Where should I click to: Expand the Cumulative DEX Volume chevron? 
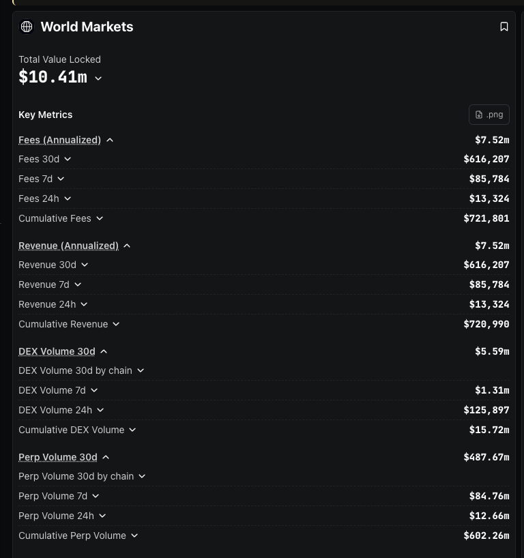pos(132,430)
